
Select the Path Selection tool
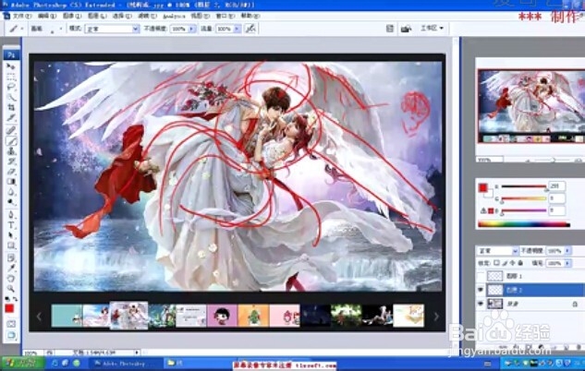click(x=11, y=235)
